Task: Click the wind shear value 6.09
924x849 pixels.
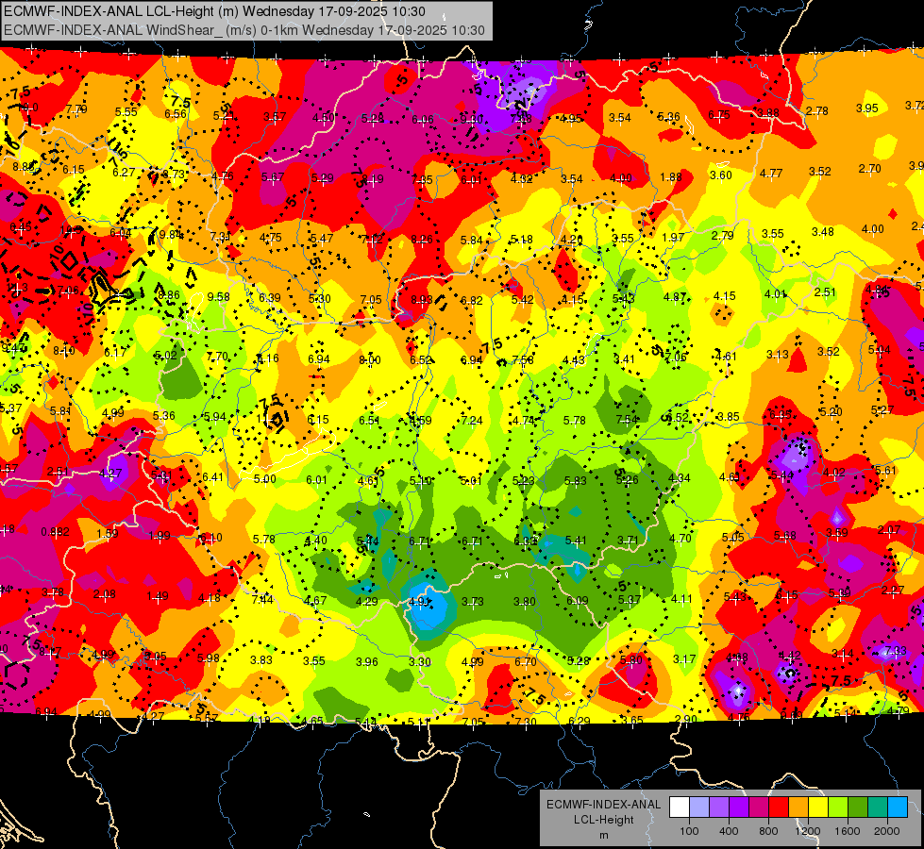Action: pos(577,600)
